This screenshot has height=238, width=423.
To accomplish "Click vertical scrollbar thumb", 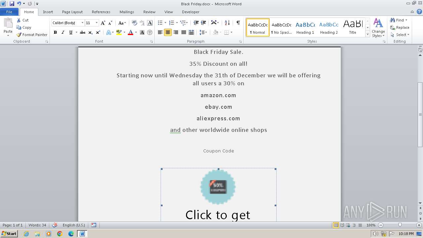I will [420, 114].
